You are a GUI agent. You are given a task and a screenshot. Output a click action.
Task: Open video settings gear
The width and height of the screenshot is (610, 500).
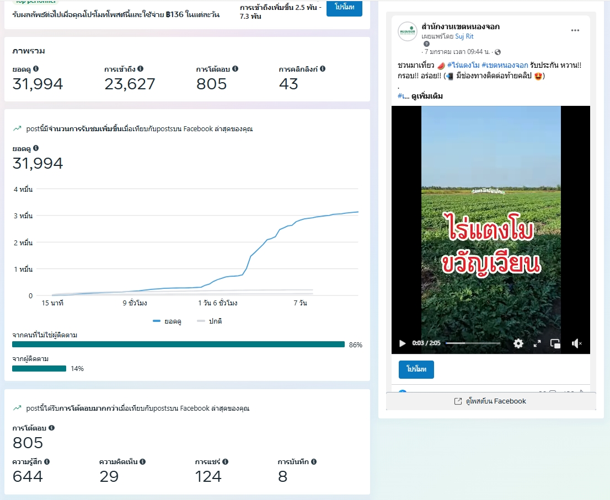tap(518, 343)
